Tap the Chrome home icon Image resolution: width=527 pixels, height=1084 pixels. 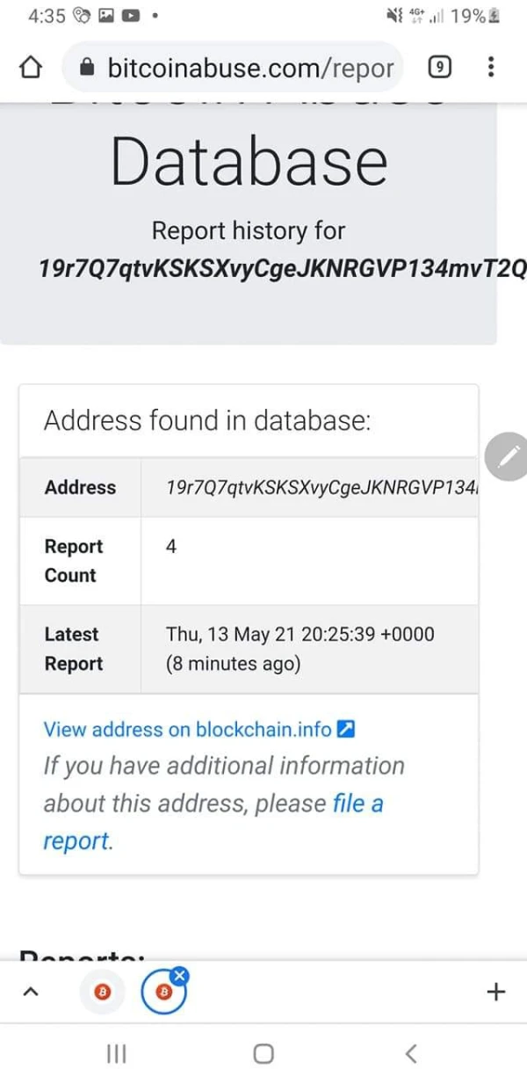32,68
